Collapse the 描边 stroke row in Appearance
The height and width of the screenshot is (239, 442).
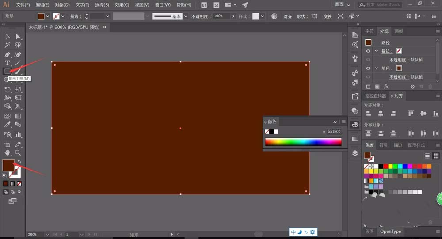(x=376, y=51)
